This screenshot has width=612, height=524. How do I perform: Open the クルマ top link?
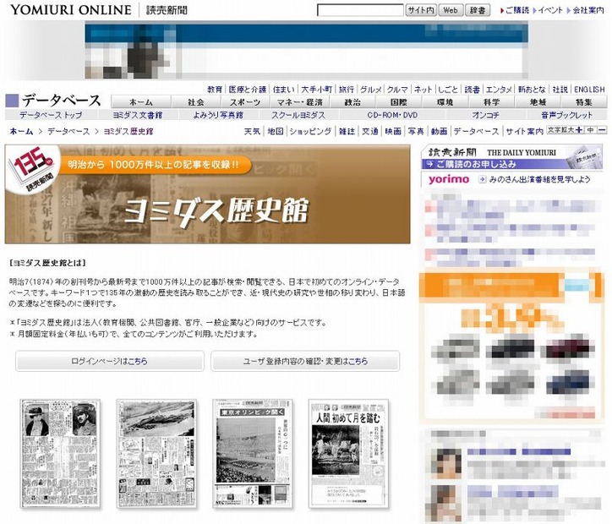click(398, 90)
